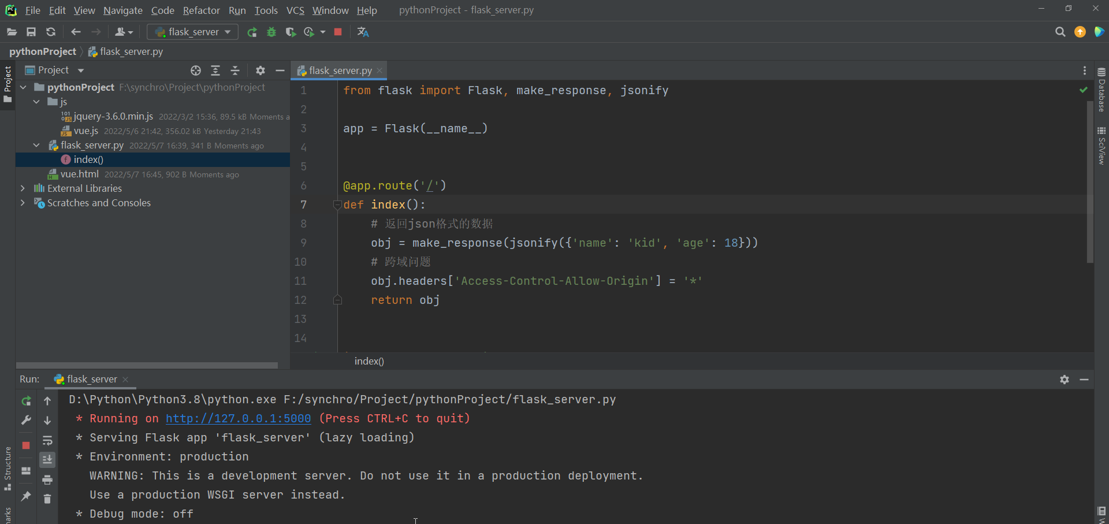Click flask_server.py in the breadcrumb bar
The image size is (1109, 524).
(125, 51)
